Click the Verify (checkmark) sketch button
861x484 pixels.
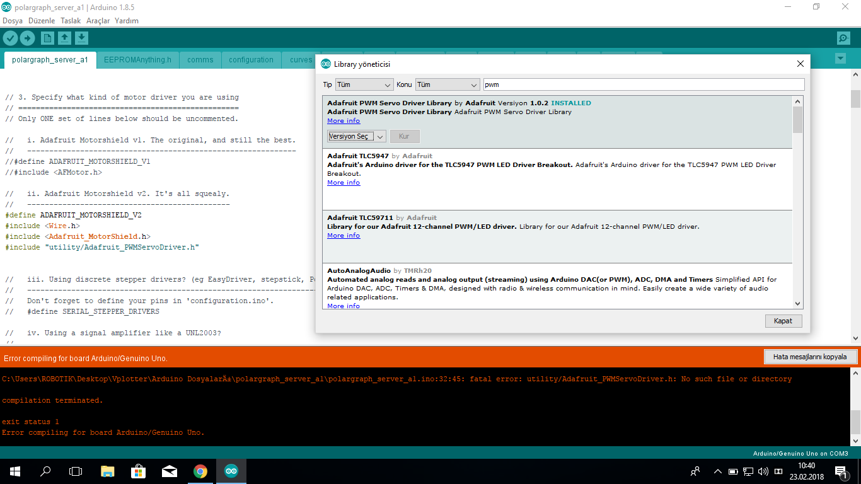[x=10, y=38]
